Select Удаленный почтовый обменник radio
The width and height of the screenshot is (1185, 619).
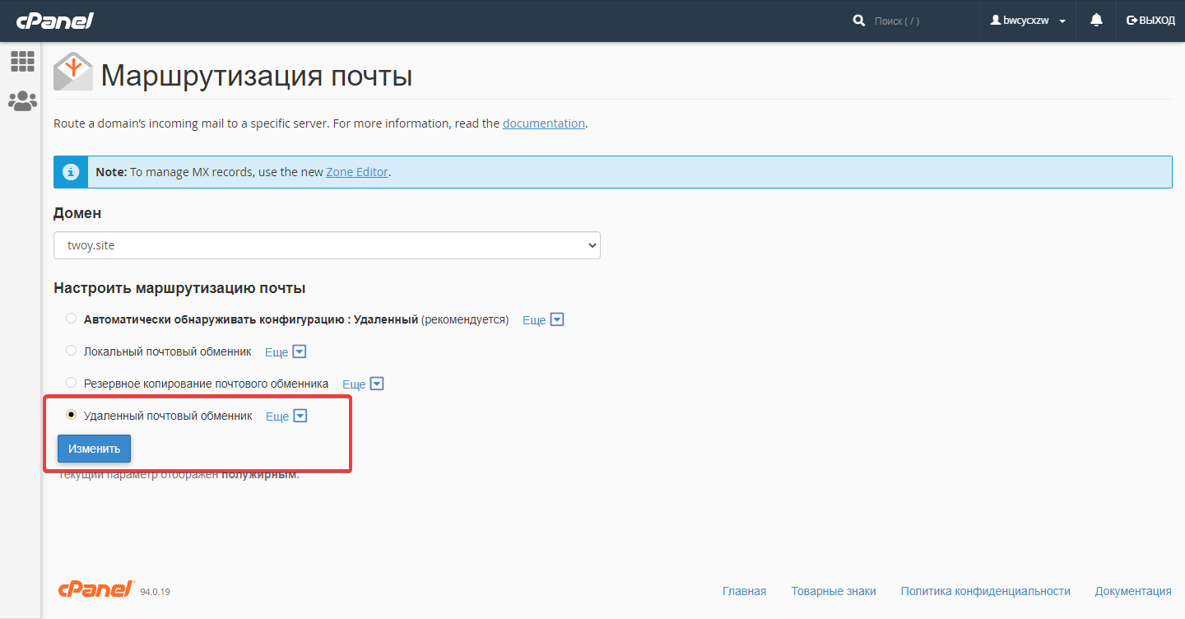coord(71,415)
